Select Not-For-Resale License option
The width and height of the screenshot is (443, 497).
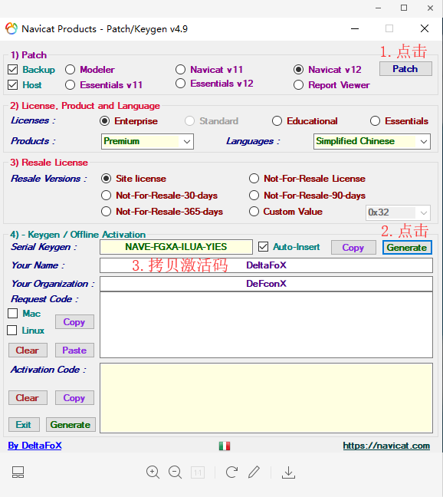point(254,179)
